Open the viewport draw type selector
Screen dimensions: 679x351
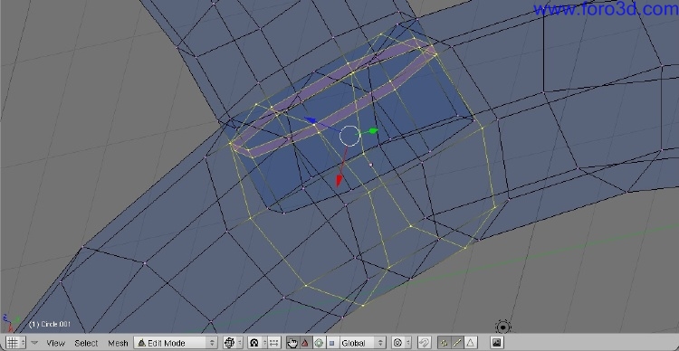point(233,343)
